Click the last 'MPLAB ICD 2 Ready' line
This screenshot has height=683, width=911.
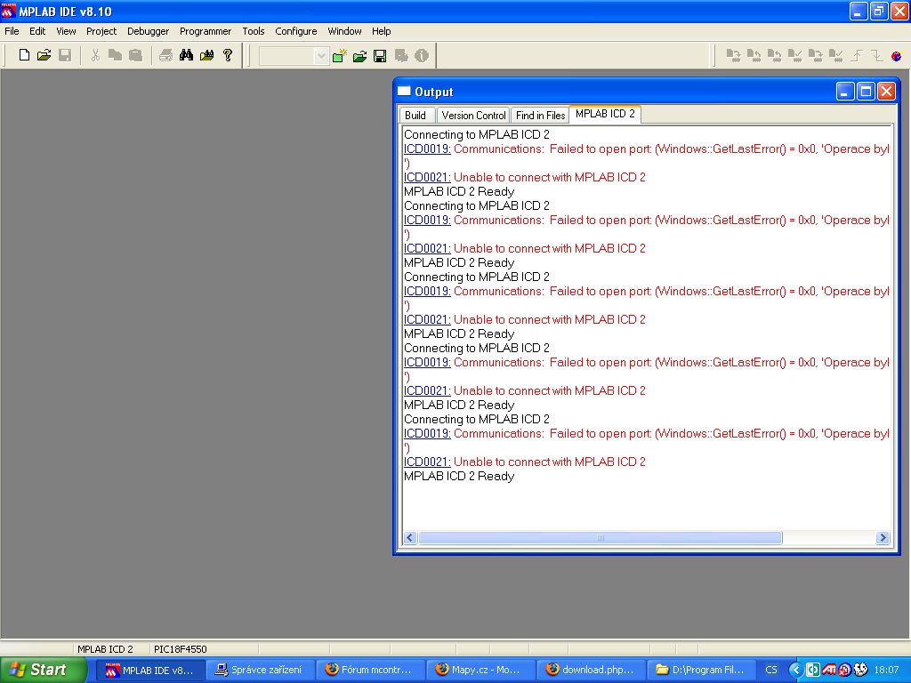click(459, 477)
